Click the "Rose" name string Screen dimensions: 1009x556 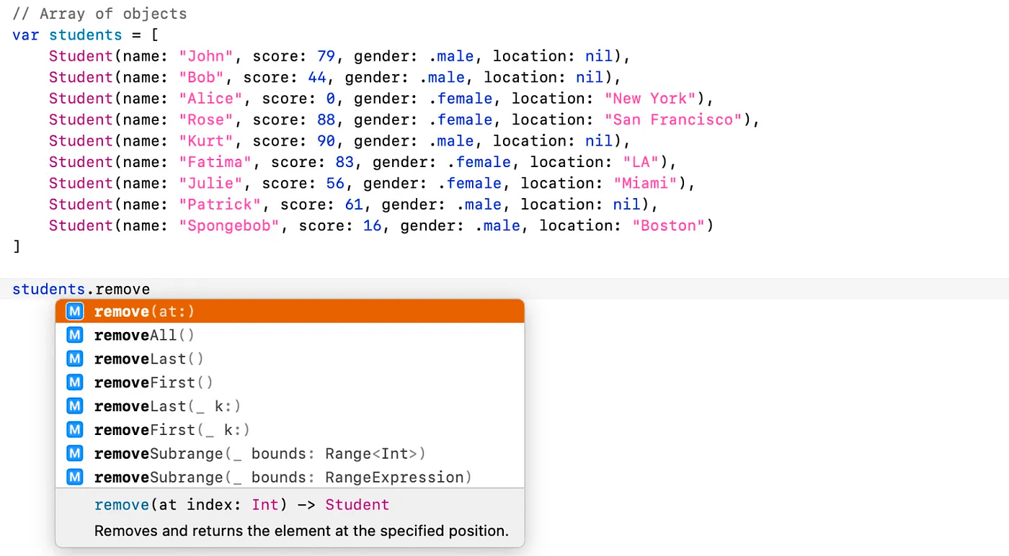206,120
